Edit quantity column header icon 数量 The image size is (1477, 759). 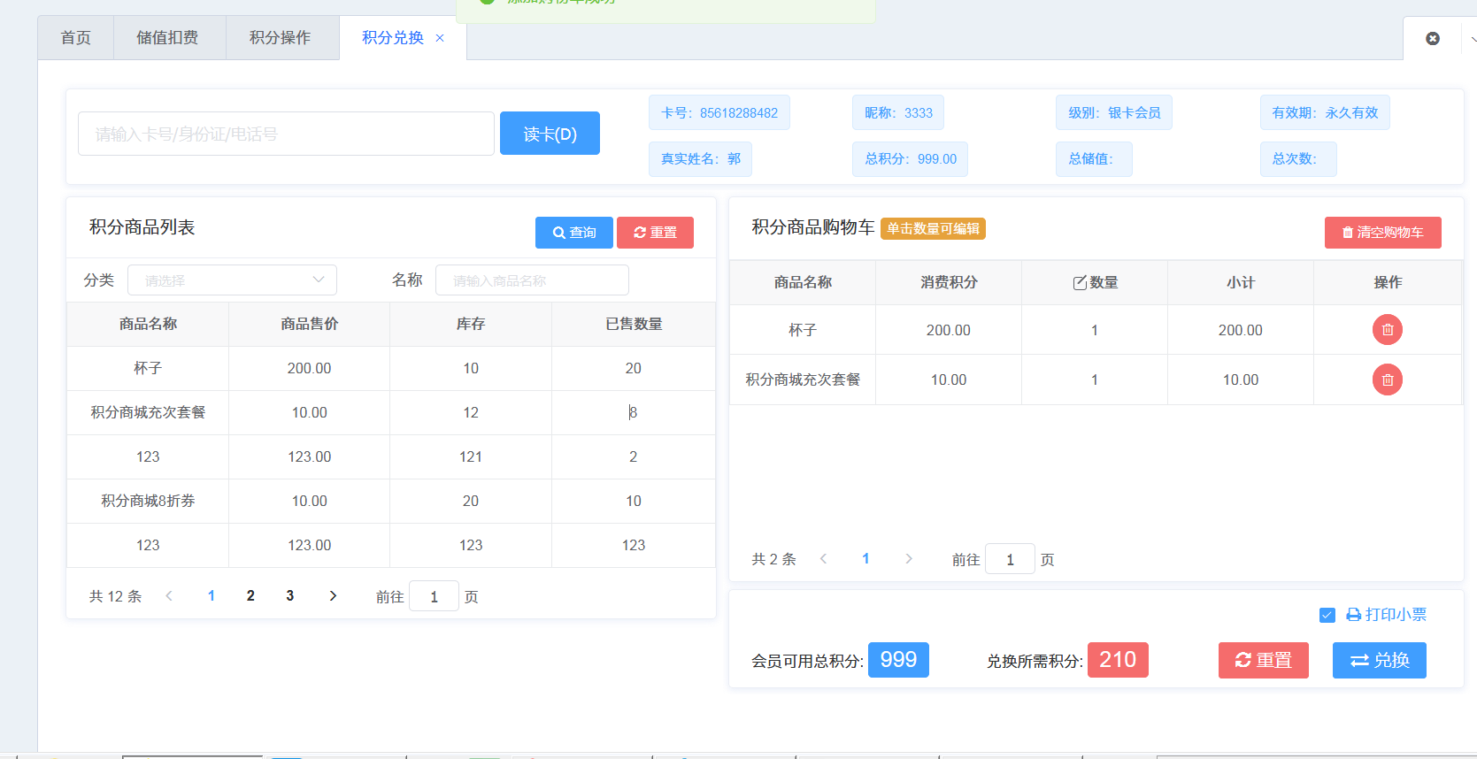1080,282
